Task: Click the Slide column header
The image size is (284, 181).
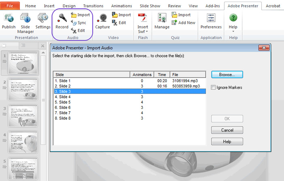Action: click(92, 75)
